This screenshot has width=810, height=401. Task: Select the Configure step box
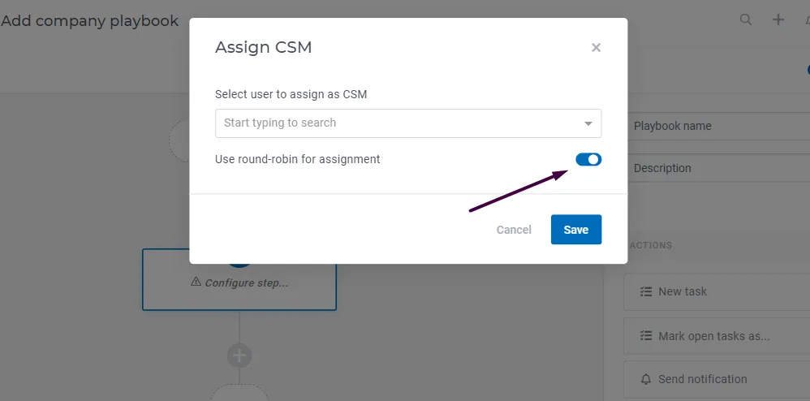point(239,279)
